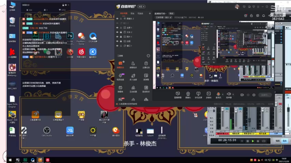Start 视频连麦 from the toolbox

coord(120,77)
